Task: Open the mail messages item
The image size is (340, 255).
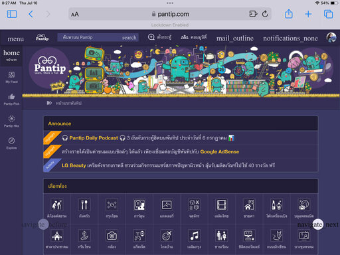Action: pos(235,39)
